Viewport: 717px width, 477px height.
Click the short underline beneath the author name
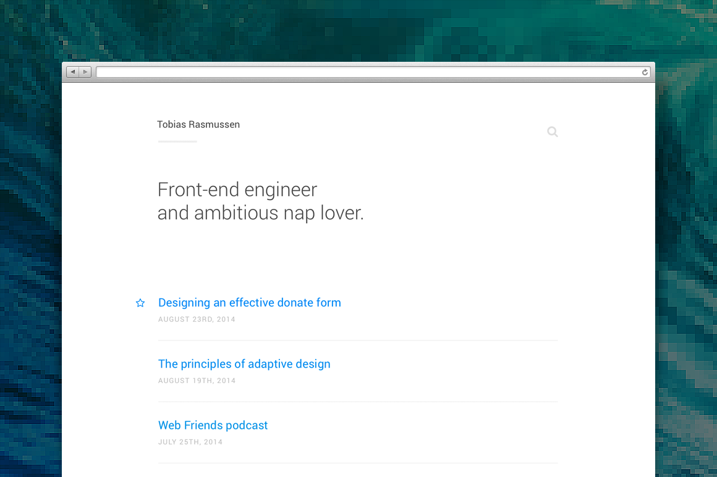[177, 141]
